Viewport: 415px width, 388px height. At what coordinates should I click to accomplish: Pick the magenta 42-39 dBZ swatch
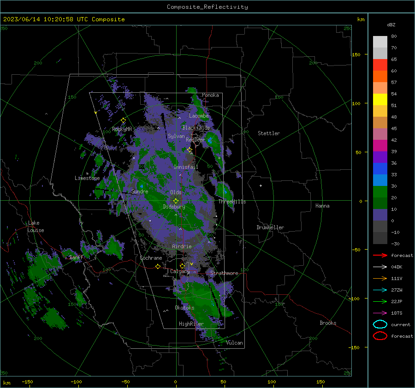(x=380, y=146)
